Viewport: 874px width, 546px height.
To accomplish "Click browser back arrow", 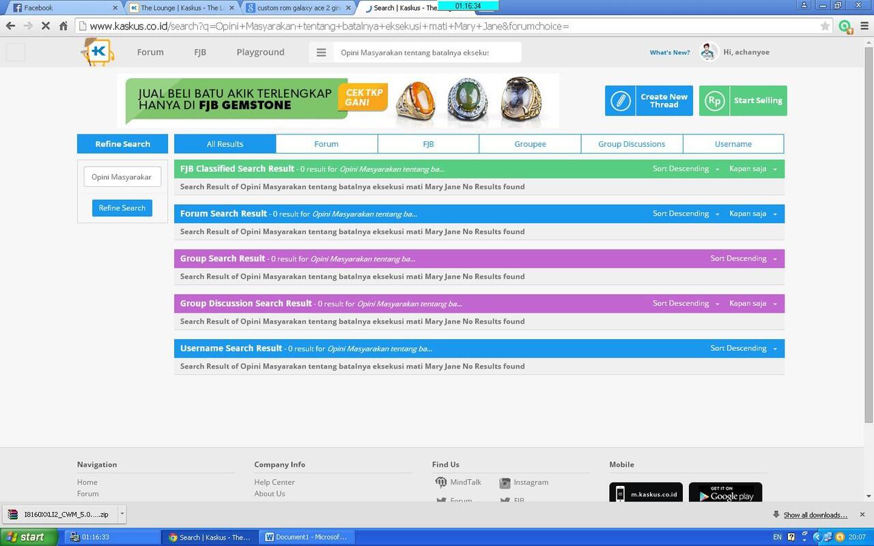I will 10,26.
